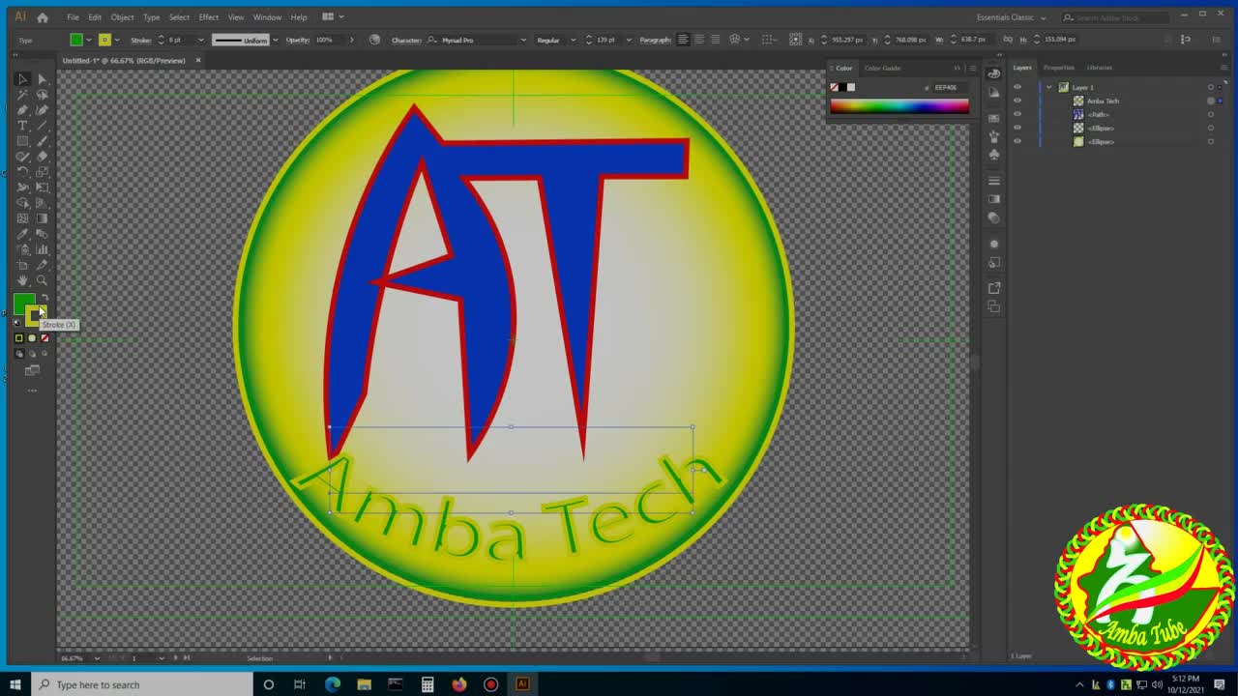Screen dimensions: 1238x696
Task: Select the Eraser tool
Action: click(x=42, y=157)
